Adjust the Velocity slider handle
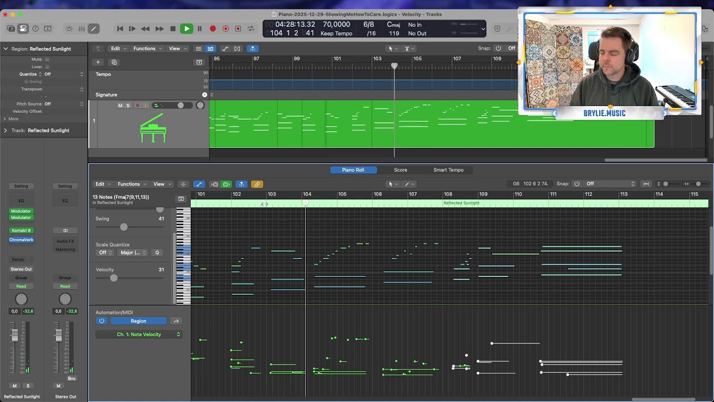Screen dimensions: 714x402 (114, 278)
